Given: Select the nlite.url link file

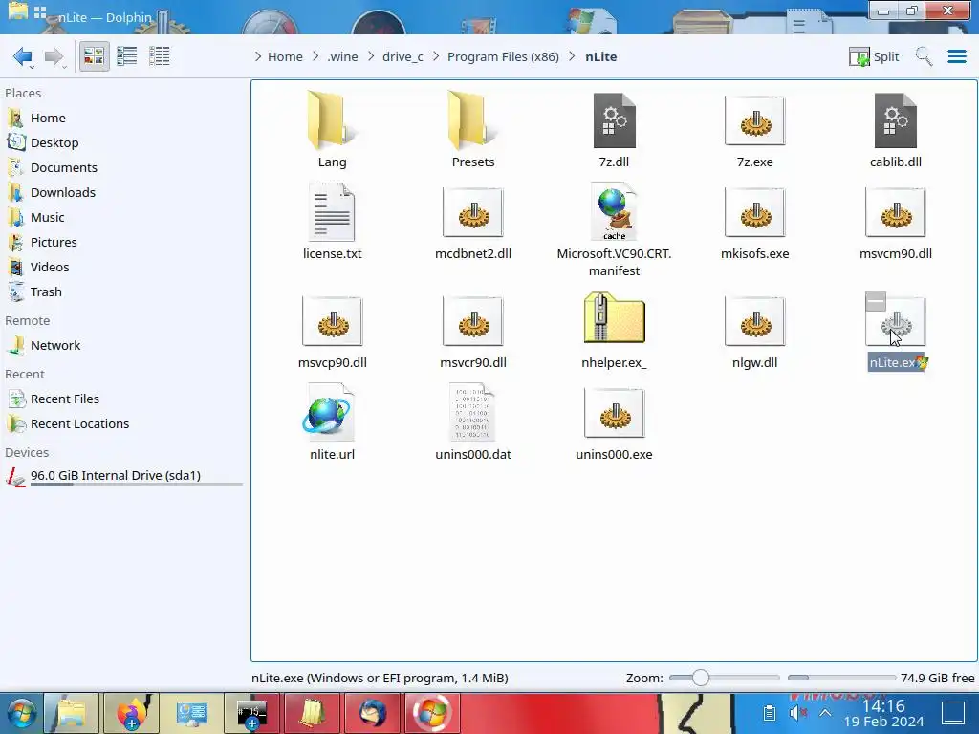Looking at the screenshot, I should (x=332, y=421).
